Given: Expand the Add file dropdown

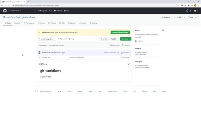Looking at the screenshot, I should point(114,39).
